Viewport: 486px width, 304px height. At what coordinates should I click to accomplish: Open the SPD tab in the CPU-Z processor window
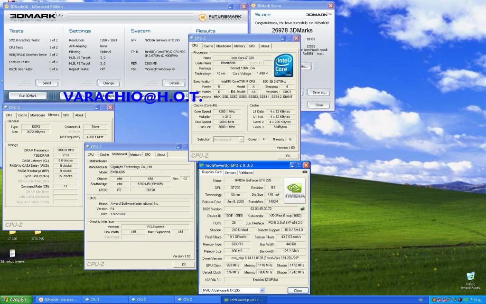(x=252, y=46)
